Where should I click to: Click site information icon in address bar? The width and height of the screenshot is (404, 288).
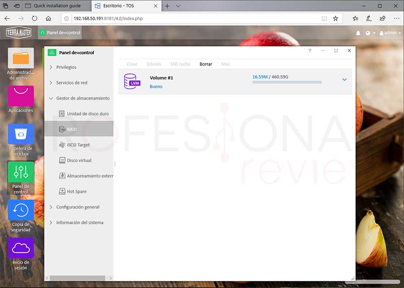pos(67,19)
